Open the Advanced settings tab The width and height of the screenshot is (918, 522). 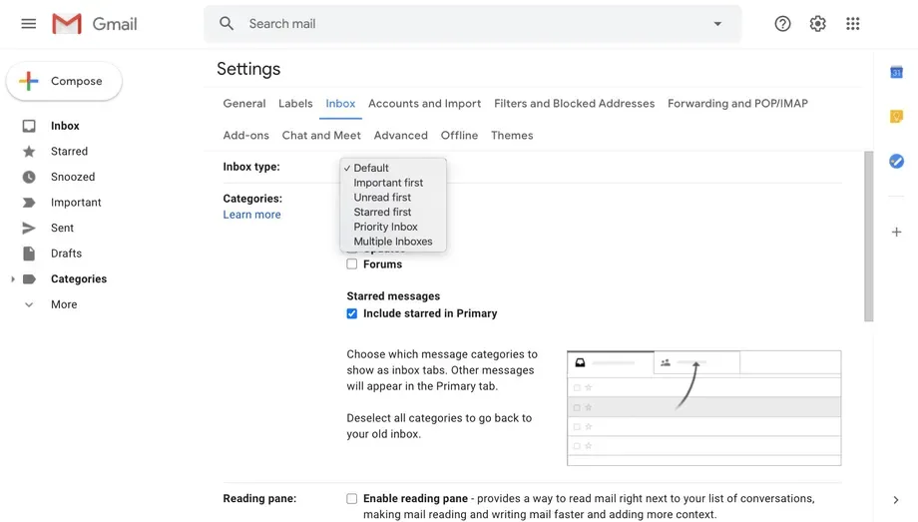pos(401,136)
